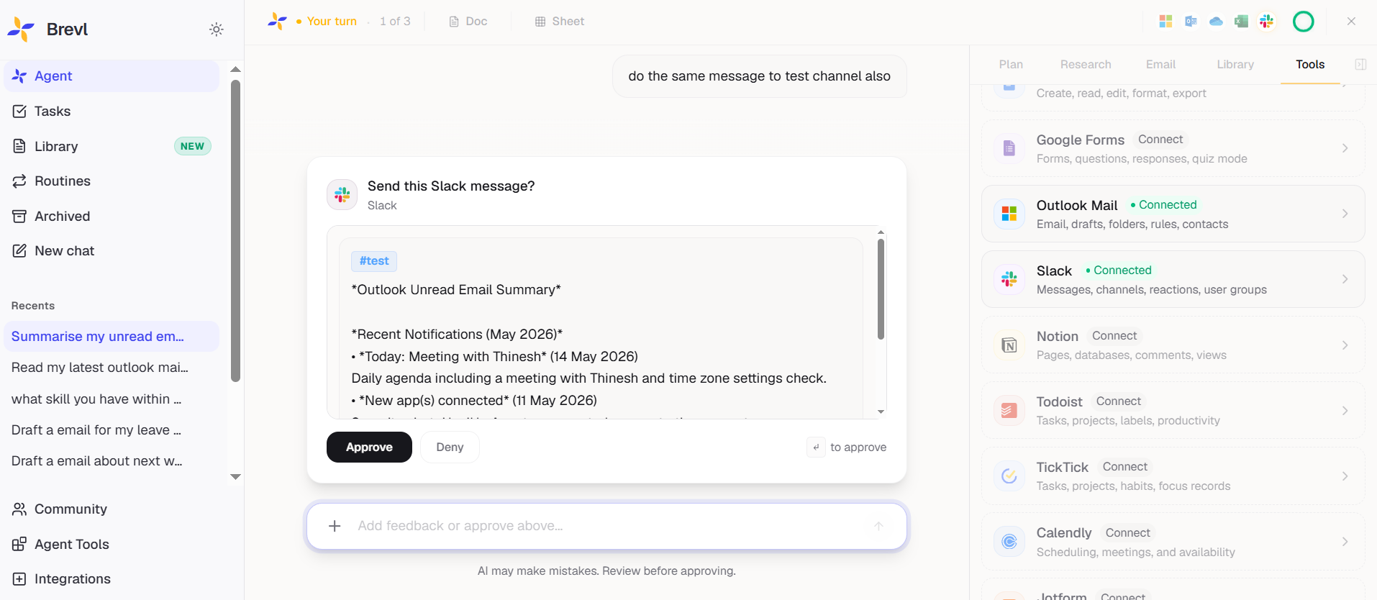Expand the Notion card chevron
Image resolution: width=1377 pixels, height=600 pixels.
coord(1345,345)
